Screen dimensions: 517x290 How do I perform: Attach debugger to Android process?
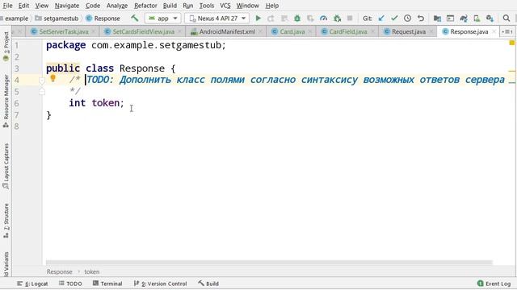click(x=337, y=19)
